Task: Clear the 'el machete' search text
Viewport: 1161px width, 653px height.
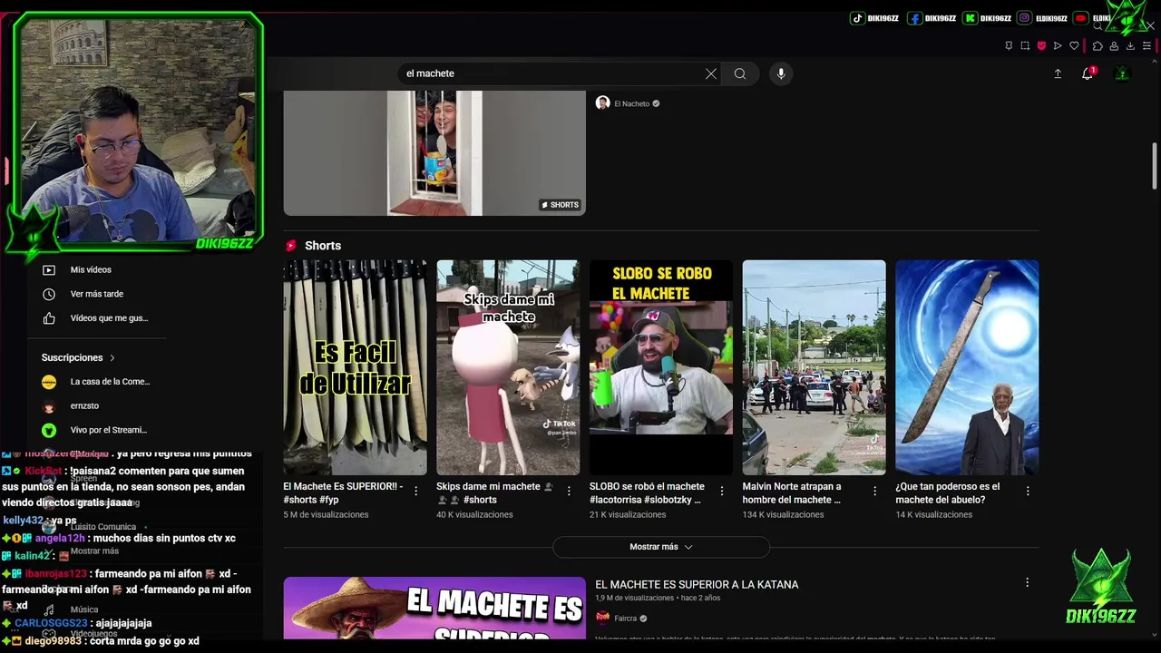Action: click(711, 73)
